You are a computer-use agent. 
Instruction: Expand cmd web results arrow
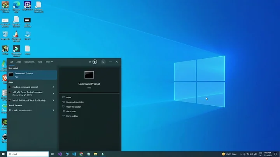(x=53, y=110)
